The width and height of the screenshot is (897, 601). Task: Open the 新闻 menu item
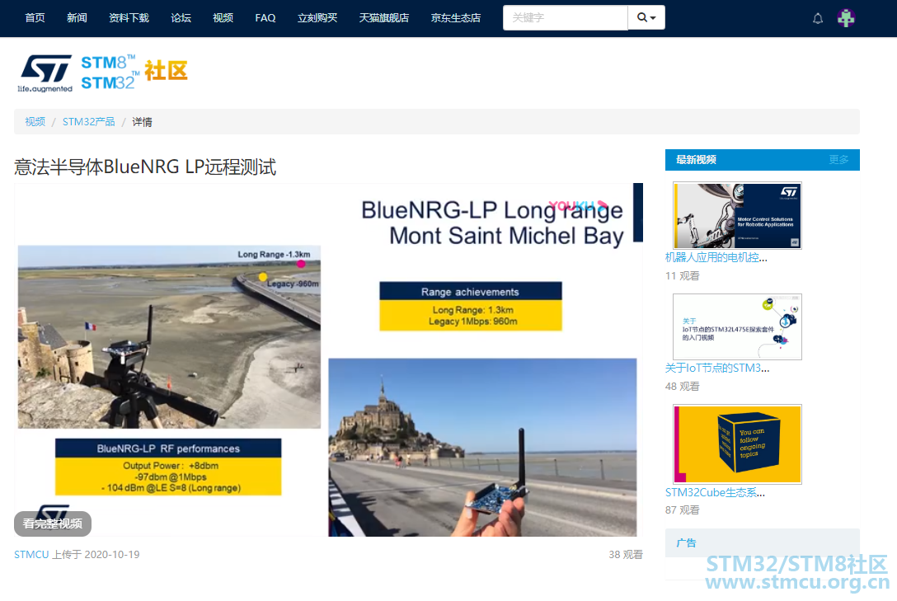click(x=77, y=18)
